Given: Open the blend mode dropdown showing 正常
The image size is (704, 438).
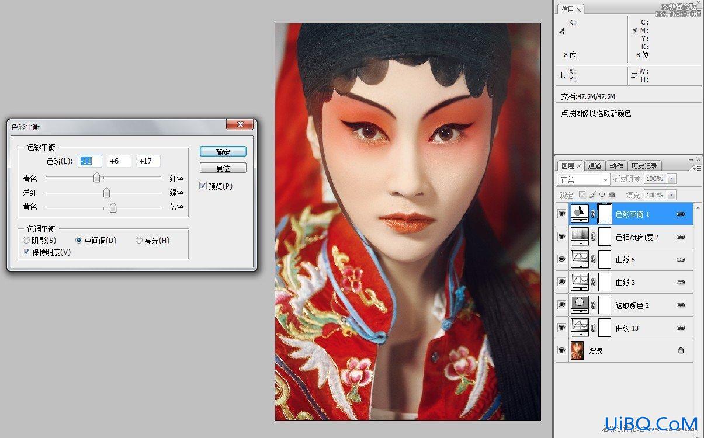Looking at the screenshot, I should (x=584, y=179).
